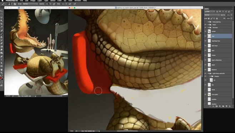Open the brush Opacity slider arrow

(50, 4)
